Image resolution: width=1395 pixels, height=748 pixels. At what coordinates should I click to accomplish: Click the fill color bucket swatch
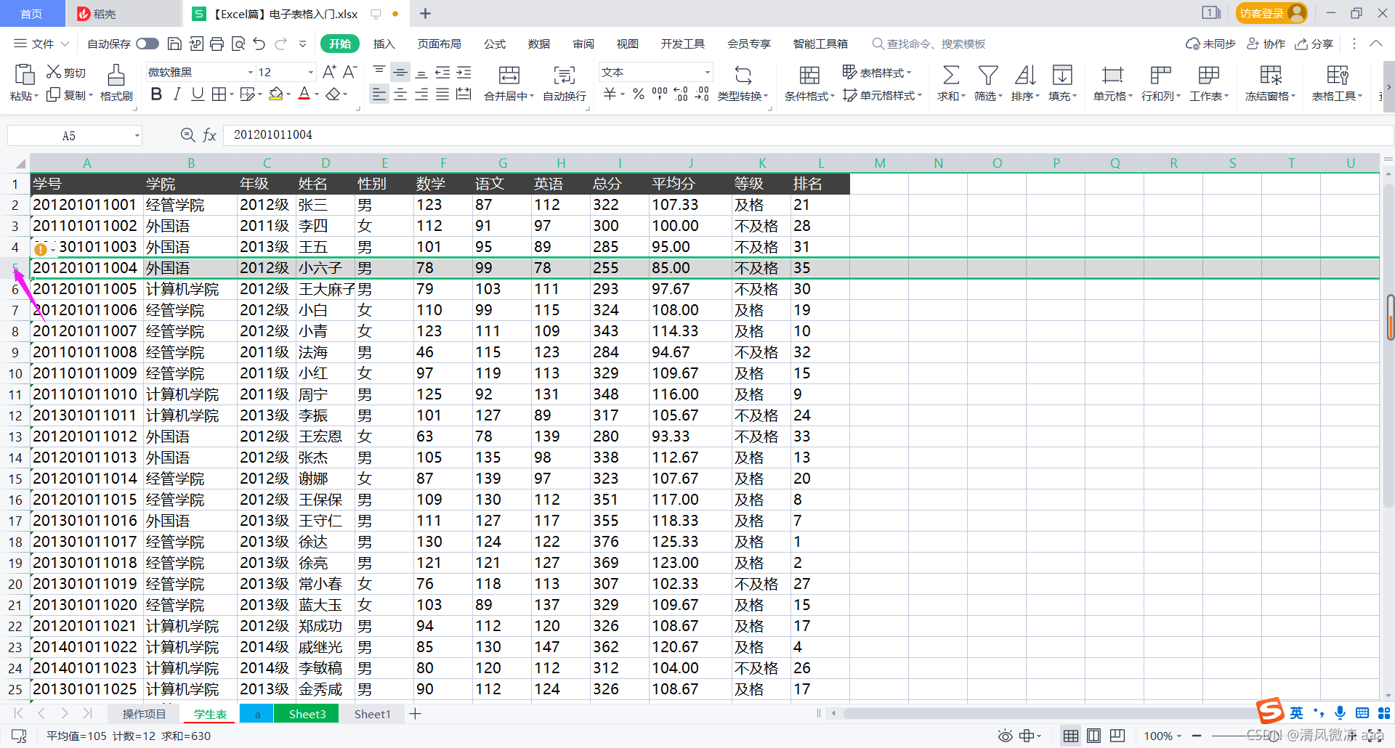point(275,94)
